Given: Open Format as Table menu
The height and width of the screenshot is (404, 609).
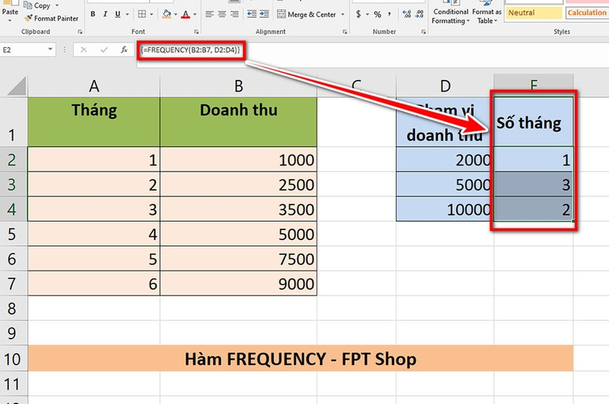Looking at the screenshot, I should (x=486, y=14).
